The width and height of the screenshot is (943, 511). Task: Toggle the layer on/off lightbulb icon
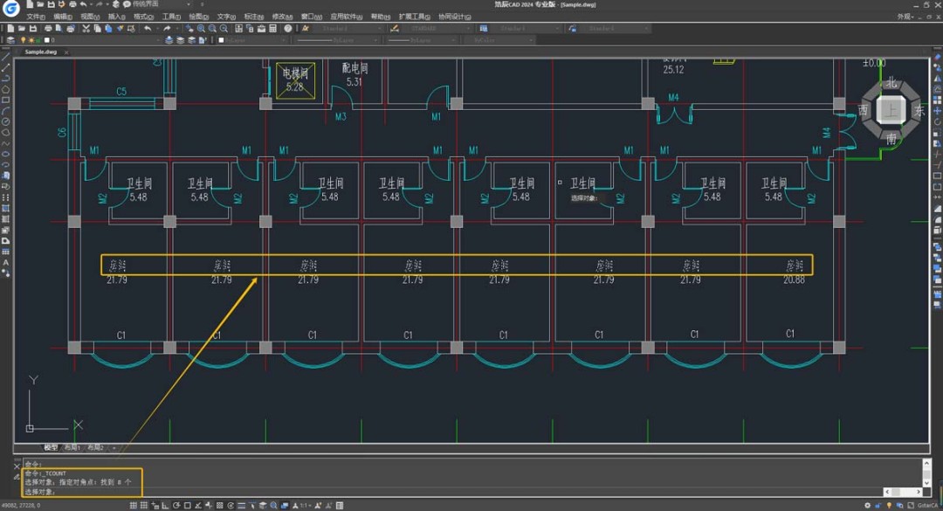pos(24,40)
